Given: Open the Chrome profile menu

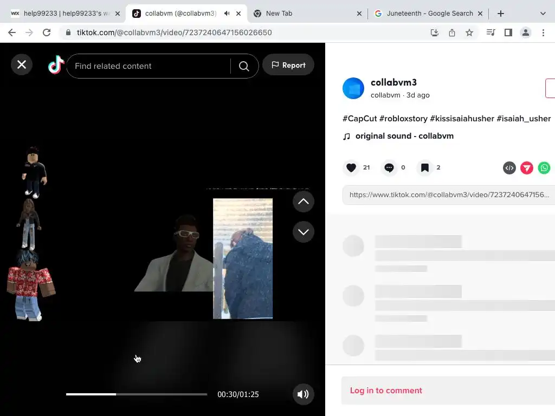Looking at the screenshot, I should [x=526, y=32].
